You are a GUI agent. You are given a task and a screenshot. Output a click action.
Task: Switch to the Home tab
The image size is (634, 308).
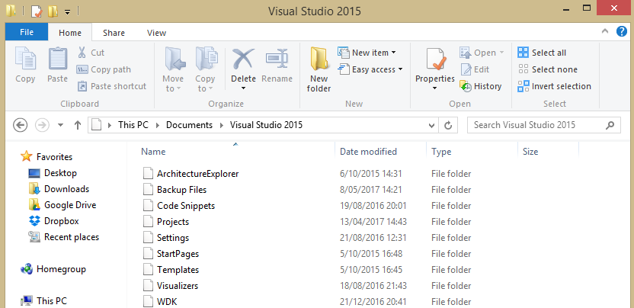(x=70, y=33)
